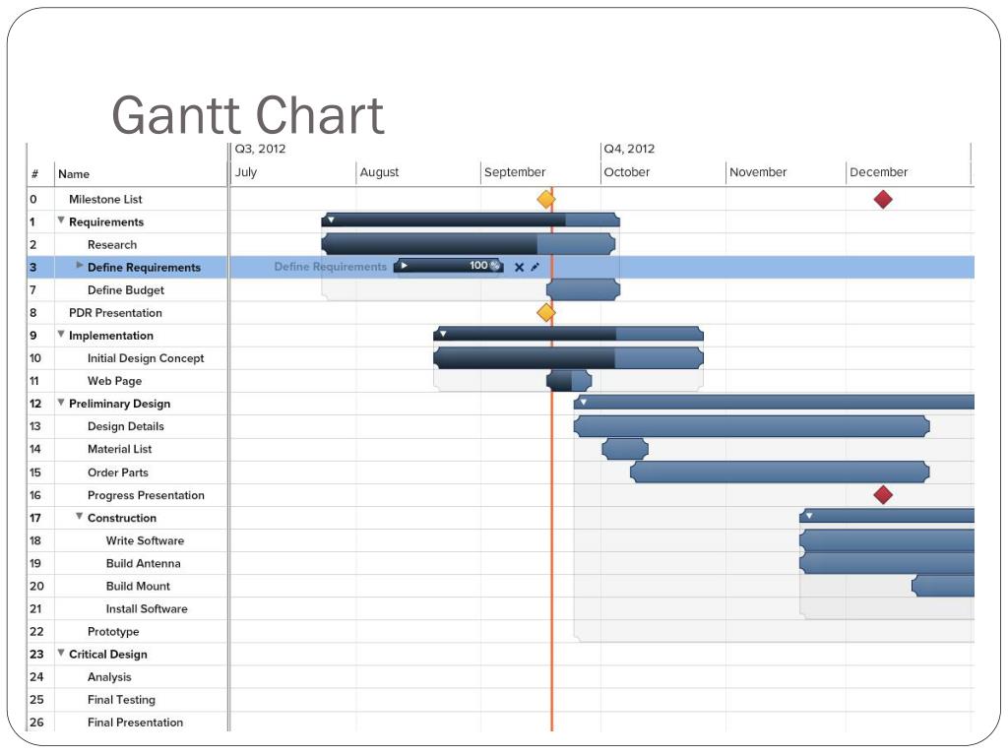
Task: Select the Design Details task bar
Action: (751, 426)
